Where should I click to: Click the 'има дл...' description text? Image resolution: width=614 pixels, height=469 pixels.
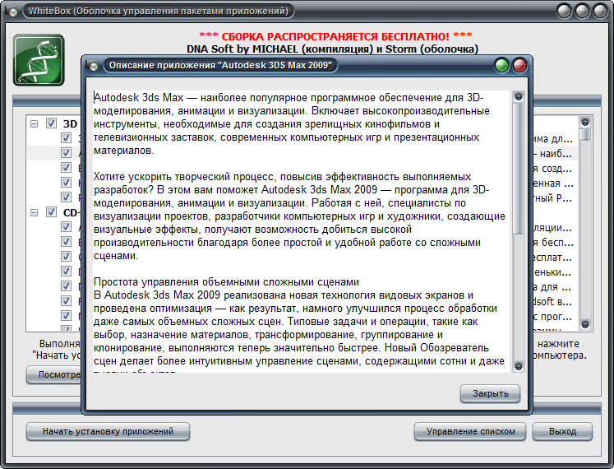click(552, 139)
